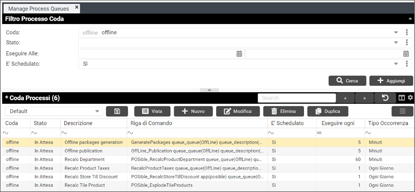This screenshot has height=192, width=415.
Task: Collapse the Filtro Processo Coda panel
Action: point(410,19)
